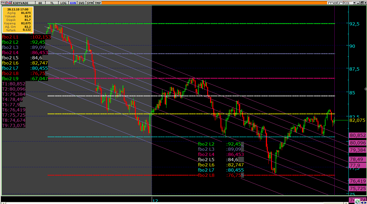Click the matriks logo
The height and width of the screenshot is (204, 367).
[338, 3]
